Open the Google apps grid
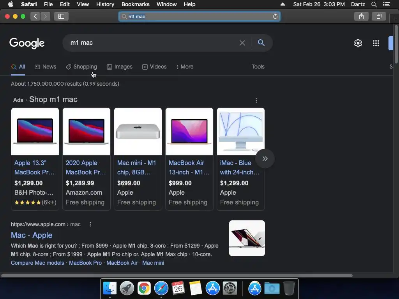 pos(376,43)
